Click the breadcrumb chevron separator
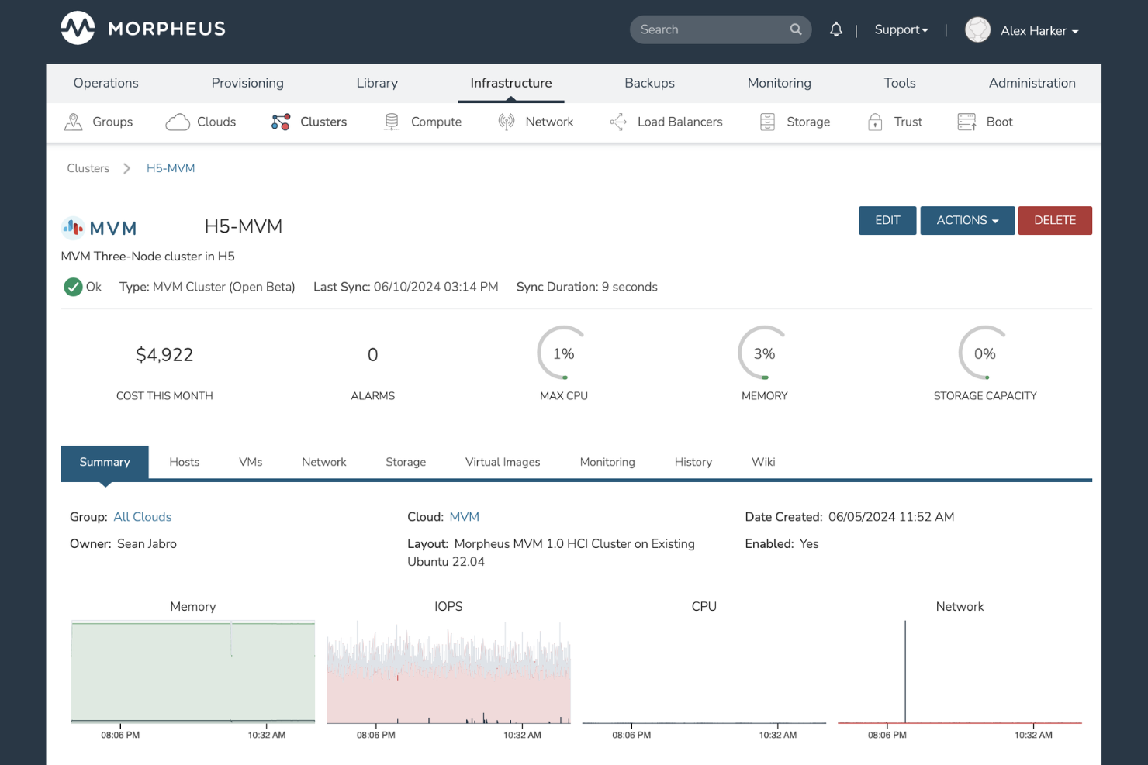Viewport: 1148px width, 765px height. [126, 168]
